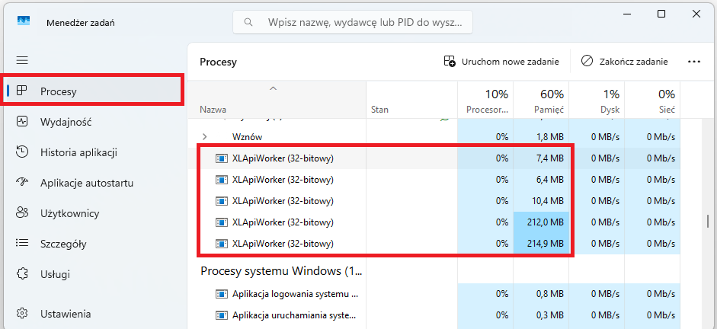
Task: Sort by Sieć column header
Action: pyautogui.click(x=652, y=101)
